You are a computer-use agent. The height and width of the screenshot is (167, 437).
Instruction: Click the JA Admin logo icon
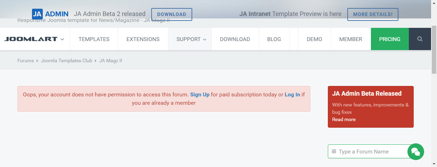pos(37,14)
